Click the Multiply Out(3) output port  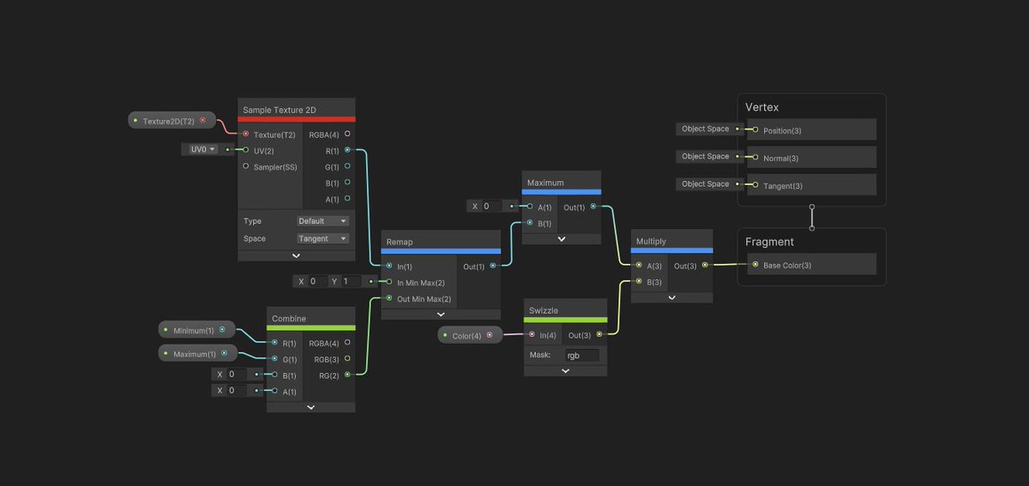705,265
